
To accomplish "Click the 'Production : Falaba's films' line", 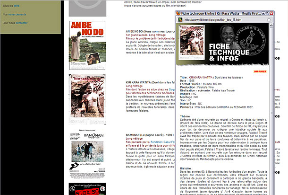I will [197, 87].
